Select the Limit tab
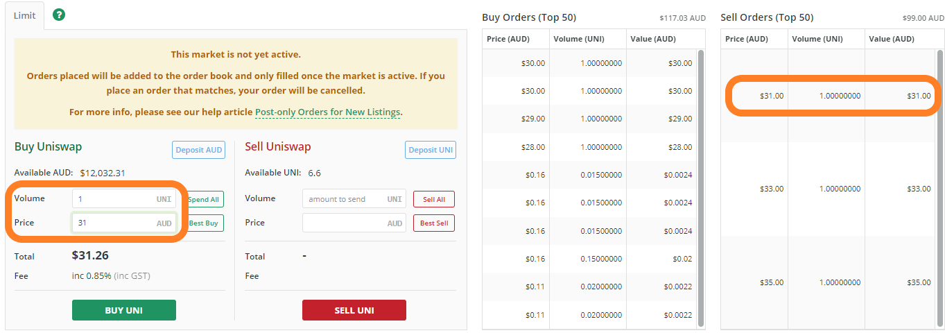Screen dimensions: 945x333 (x=25, y=15)
